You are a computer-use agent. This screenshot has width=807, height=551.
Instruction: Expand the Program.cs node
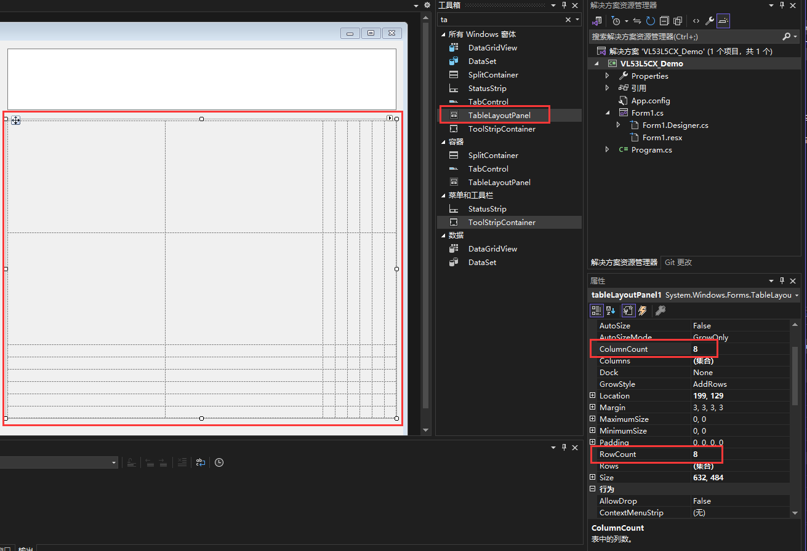point(608,150)
